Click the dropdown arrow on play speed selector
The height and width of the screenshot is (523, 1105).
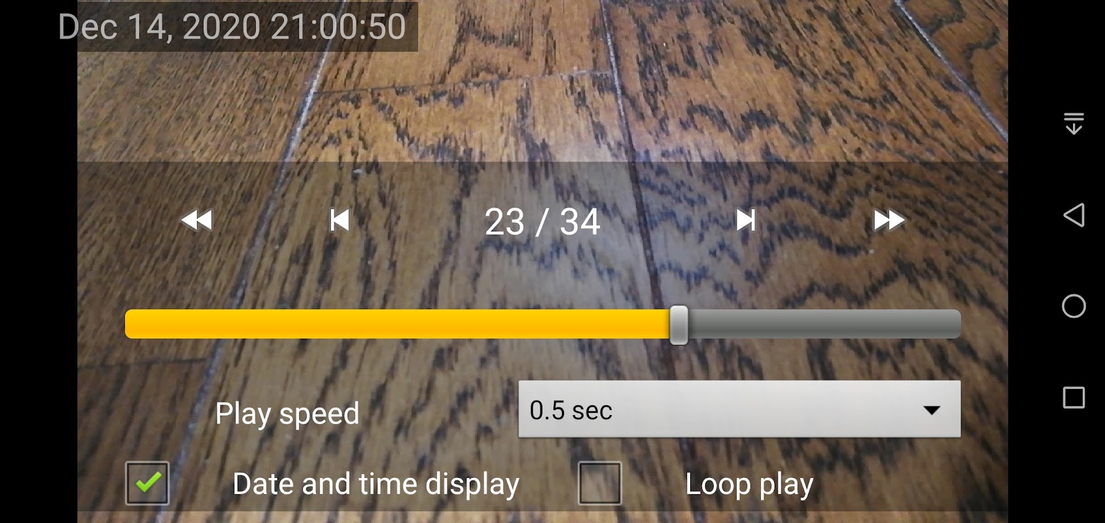(932, 411)
